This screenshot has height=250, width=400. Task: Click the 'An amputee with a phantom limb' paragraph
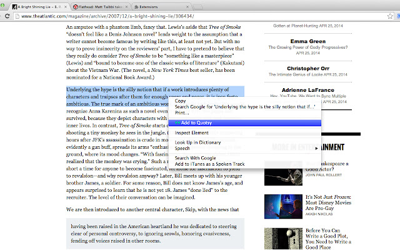[x=155, y=52]
